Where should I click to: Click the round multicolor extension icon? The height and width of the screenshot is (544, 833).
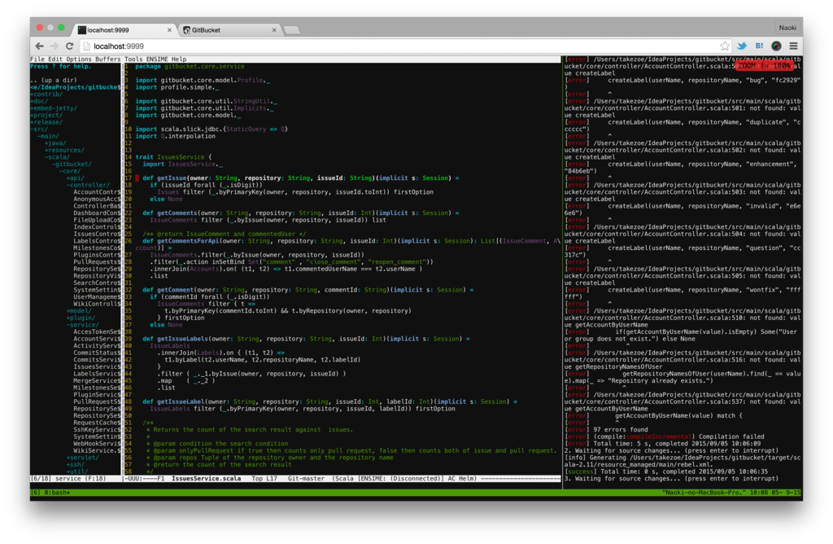pos(776,46)
